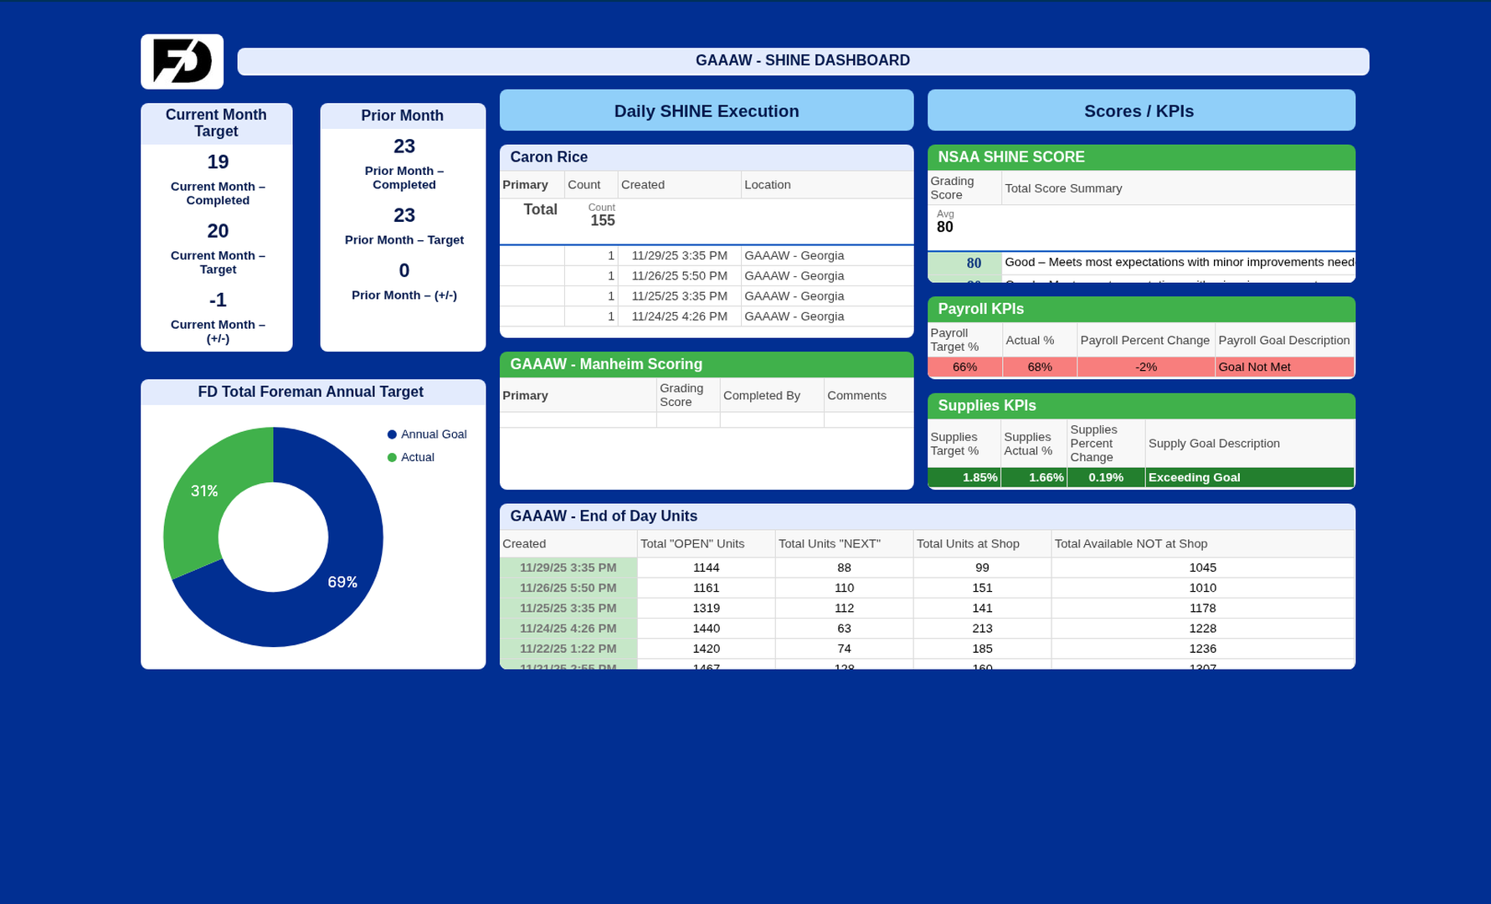This screenshot has height=904, width=1491.
Task: Select the 11/29/25 3:35 PM End of Day row
Action: pyautogui.click(x=568, y=568)
